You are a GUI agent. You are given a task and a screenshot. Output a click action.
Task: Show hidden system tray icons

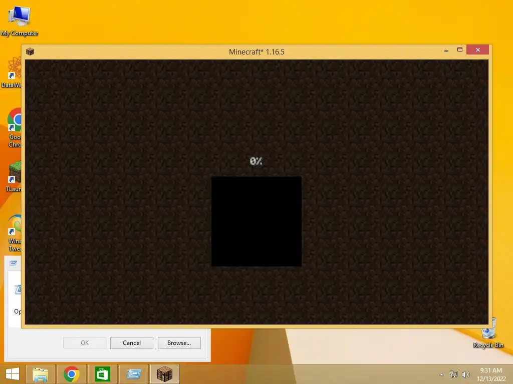pos(441,374)
